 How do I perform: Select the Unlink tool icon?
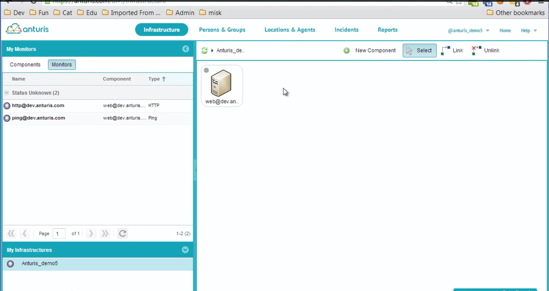(476, 51)
